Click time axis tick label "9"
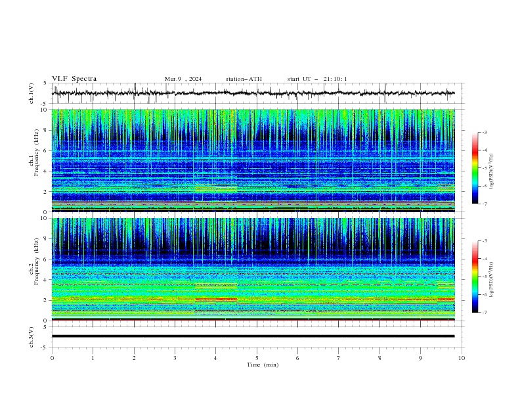Viewport: 520px width, 402px height. pyautogui.click(x=420, y=358)
